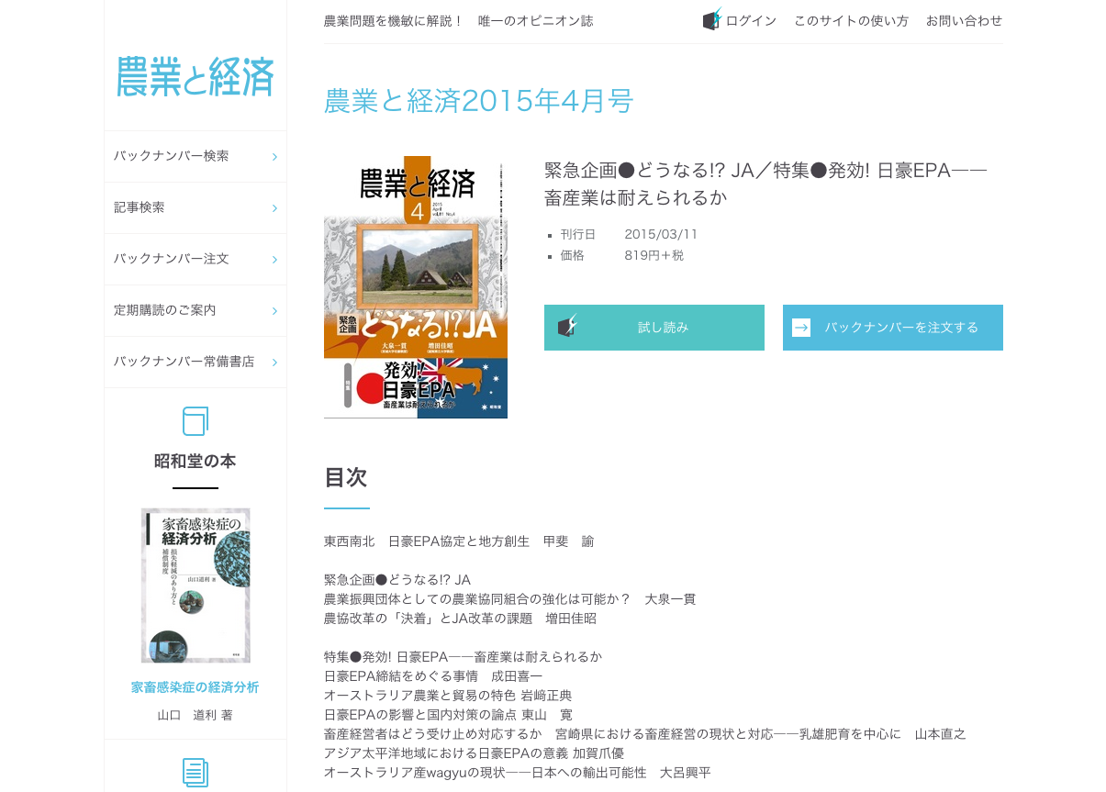Click the document icon at sidebar bottom
The image size is (1106, 792).
[196, 772]
